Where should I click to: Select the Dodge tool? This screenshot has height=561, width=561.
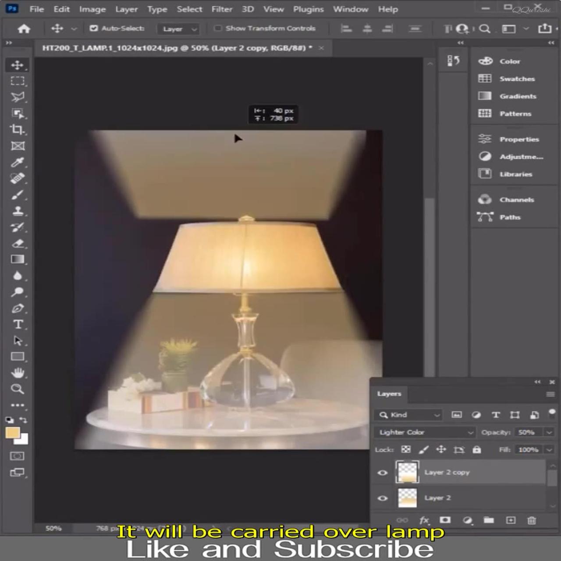[x=18, y=292]
